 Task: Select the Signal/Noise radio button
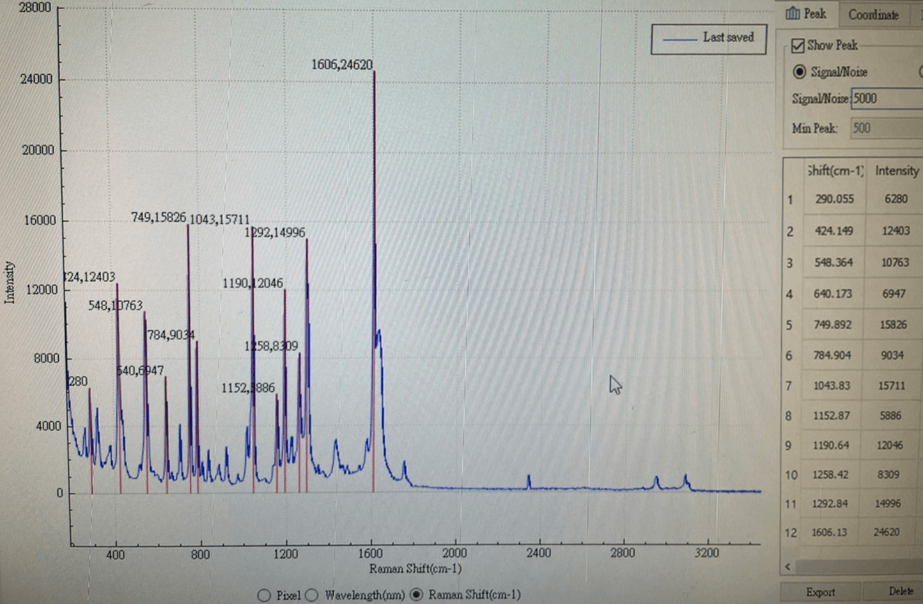(799, 72)
